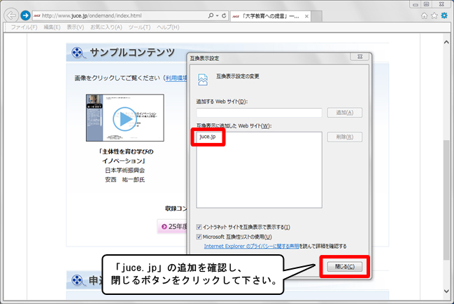Screen dimensions: 454x304
Task: Toggle イントラネット サイトを互換表示で表示する checkbox
Action: coord(199,227)
